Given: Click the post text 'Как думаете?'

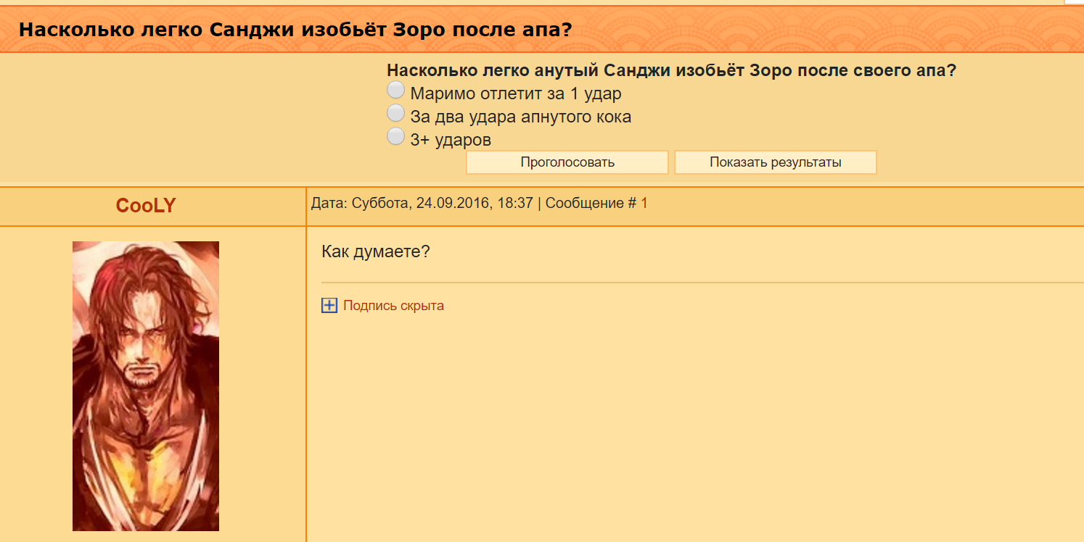Looking at the screenshot, I should tap(376, 252).
